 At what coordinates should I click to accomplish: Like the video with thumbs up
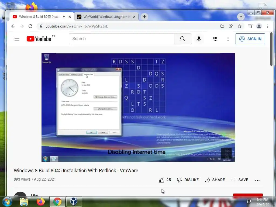(165, 180)
